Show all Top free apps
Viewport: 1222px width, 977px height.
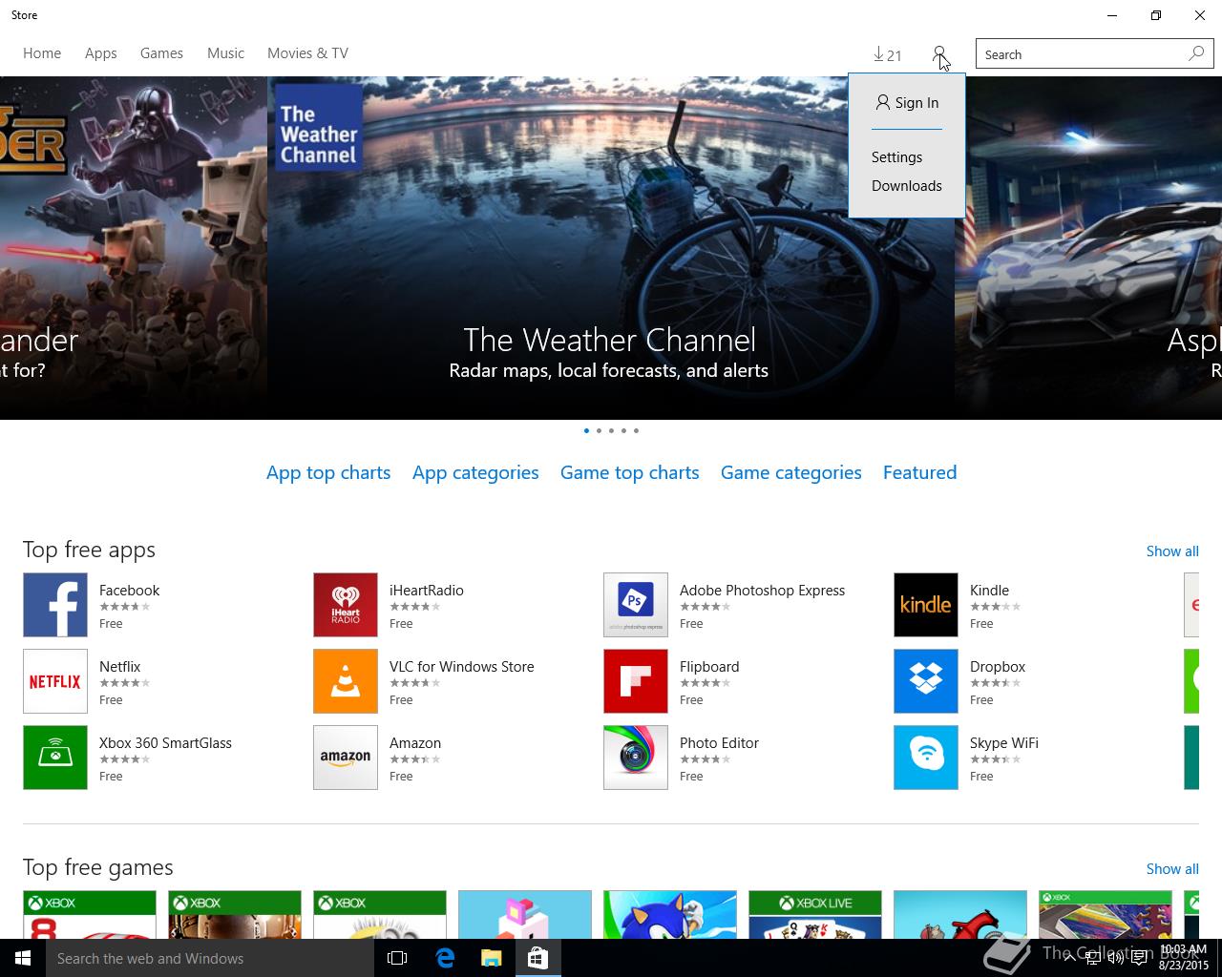coord(1172,551)
